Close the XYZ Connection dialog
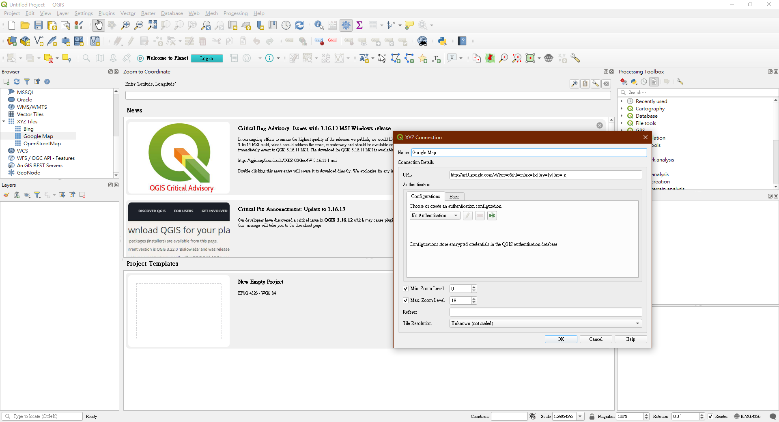This screenshot has width=779, height=422. 646,137
